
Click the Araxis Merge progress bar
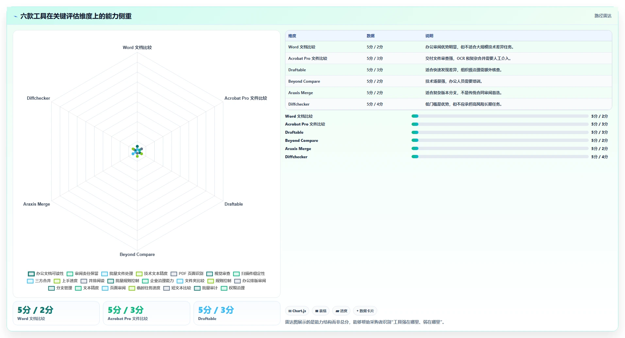[500, 148]
